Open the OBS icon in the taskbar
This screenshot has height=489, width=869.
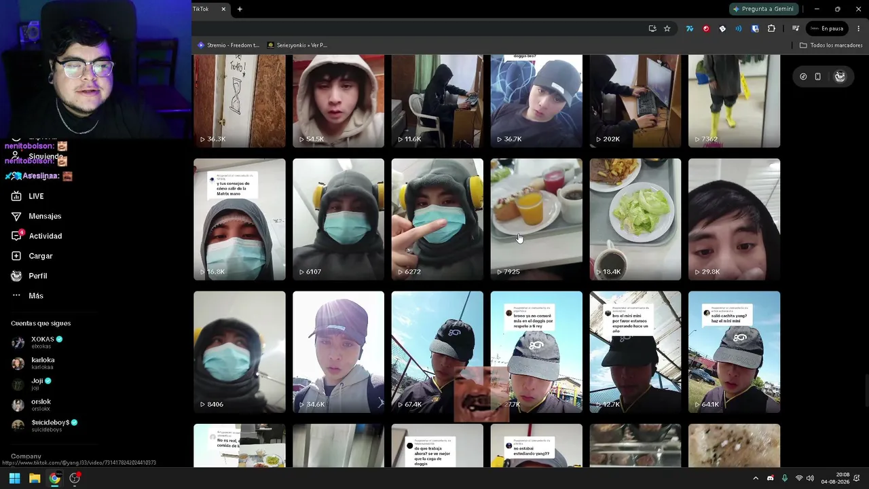[x=75, y=478]
